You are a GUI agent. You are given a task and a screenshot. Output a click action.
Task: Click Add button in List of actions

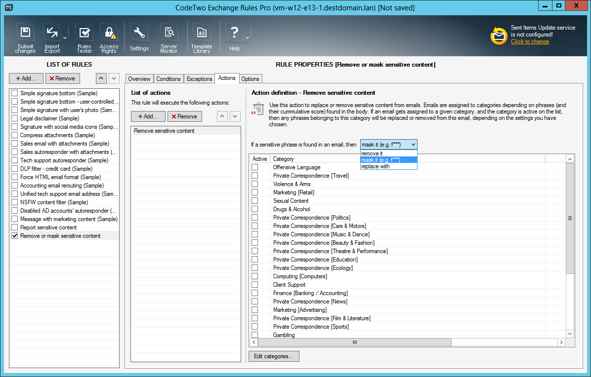click(148, 116)
